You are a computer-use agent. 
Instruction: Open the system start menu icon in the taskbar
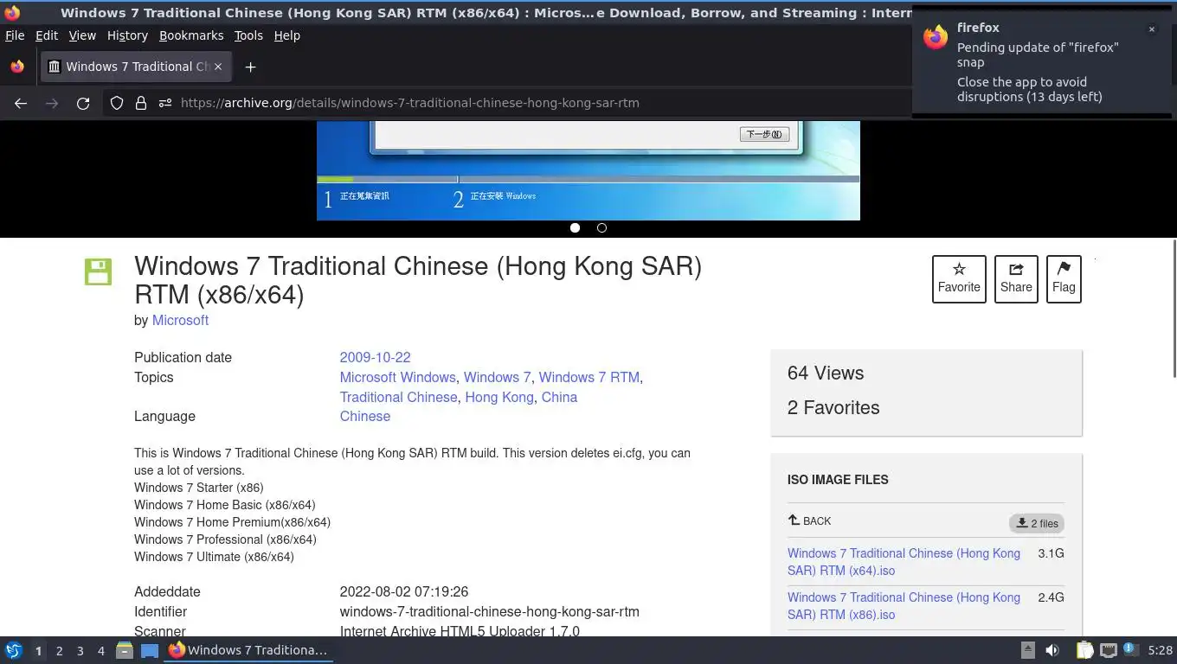(x=14, y=650)
